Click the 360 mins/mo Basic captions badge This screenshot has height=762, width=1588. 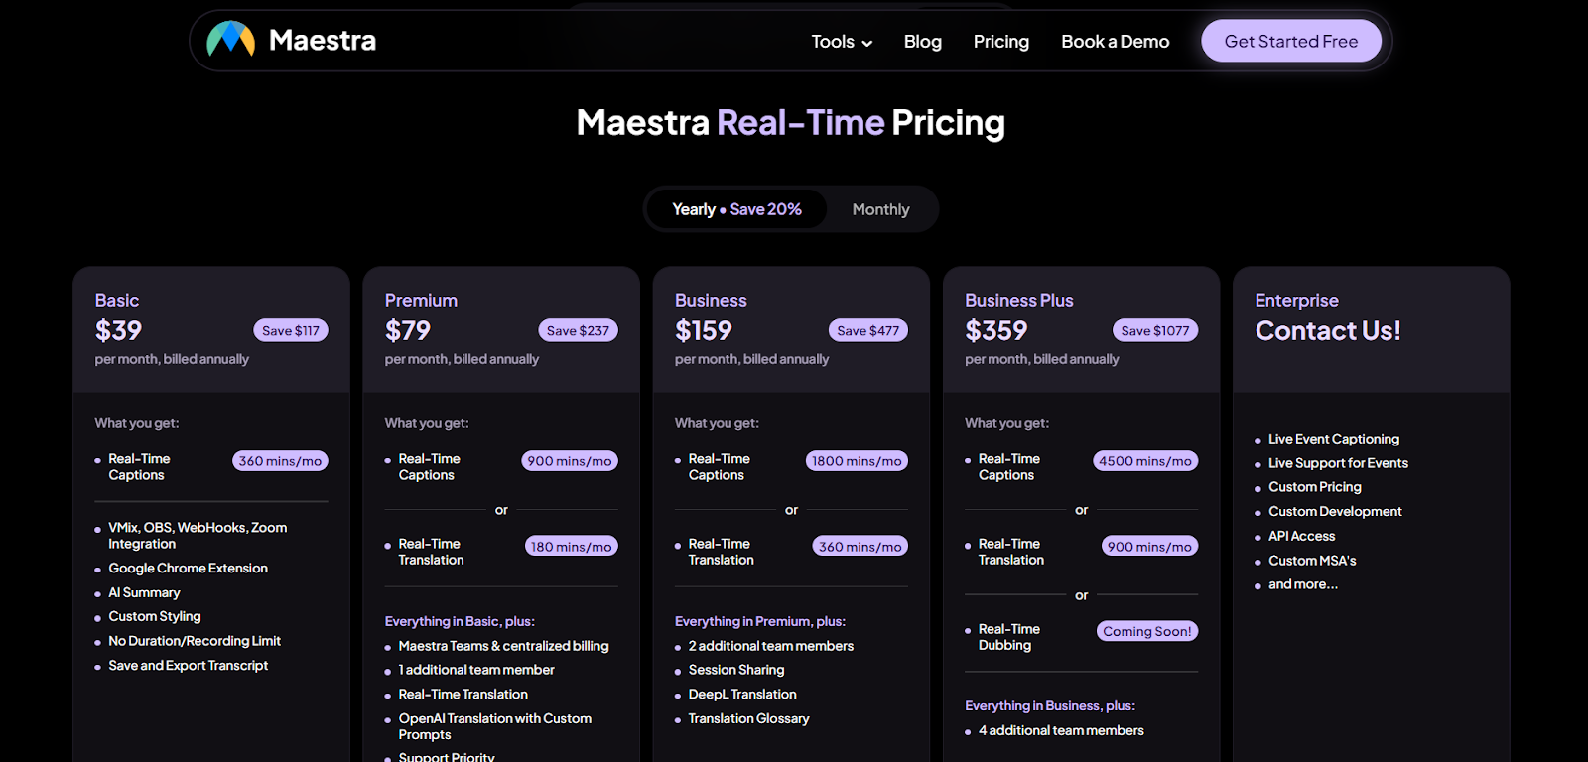tap(280, 461)
